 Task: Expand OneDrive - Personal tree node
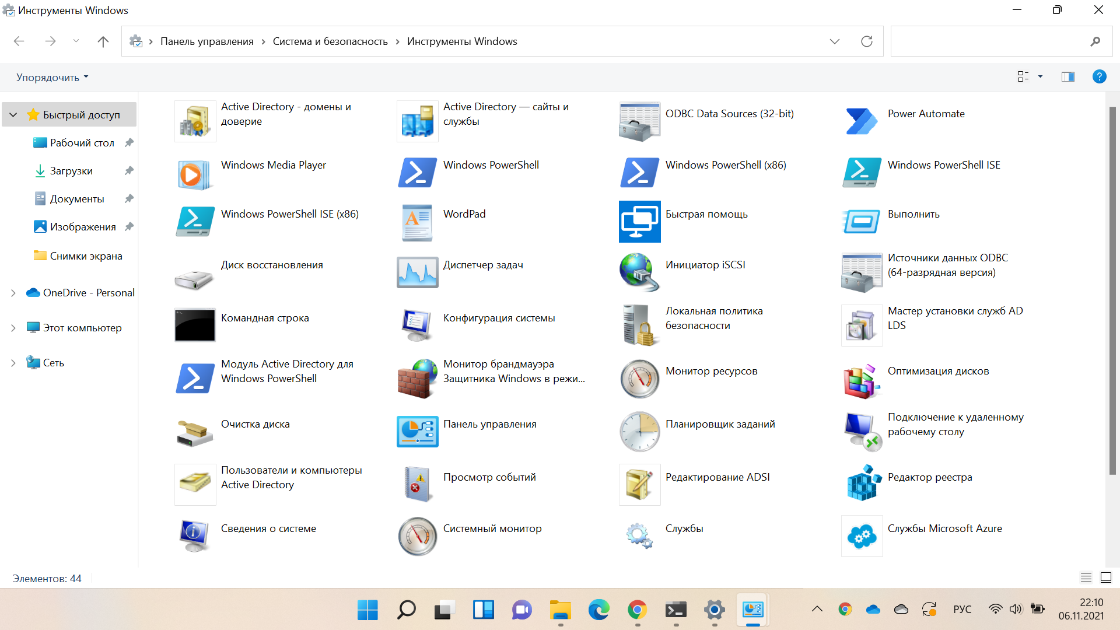click(13, 293)
